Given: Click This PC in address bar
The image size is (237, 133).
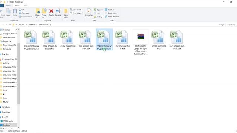Looking at the screenshot, I should coord(21,25).
